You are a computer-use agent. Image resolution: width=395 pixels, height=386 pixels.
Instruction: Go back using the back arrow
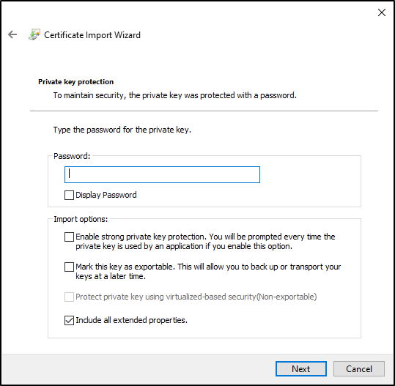(12, 34)
